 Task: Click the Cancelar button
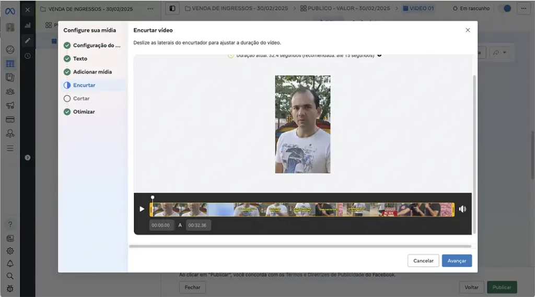point(423,261)
